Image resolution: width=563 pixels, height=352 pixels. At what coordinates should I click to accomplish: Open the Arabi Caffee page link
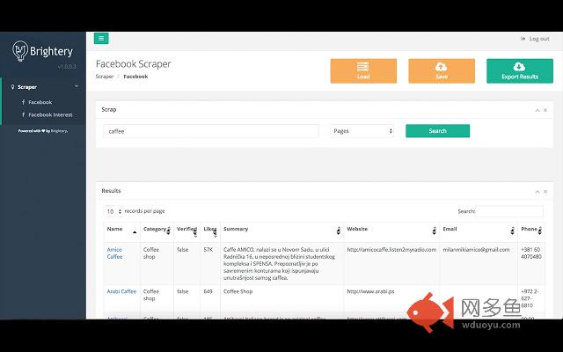pyautogui.click(x=121, y=291)
